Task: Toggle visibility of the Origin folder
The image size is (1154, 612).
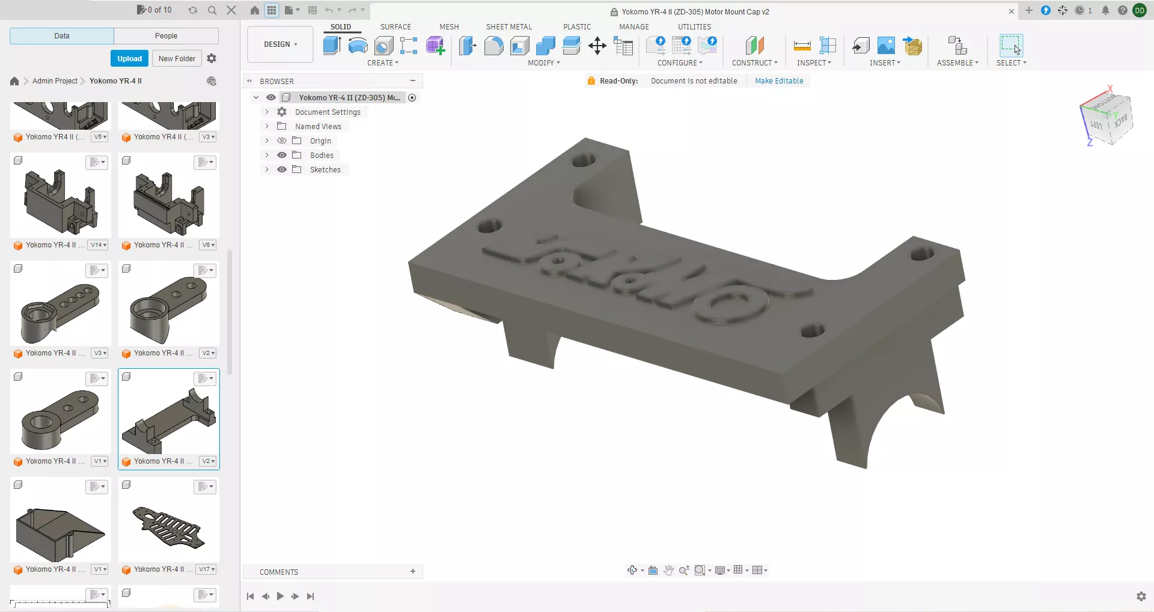Action: coord(282,141)
